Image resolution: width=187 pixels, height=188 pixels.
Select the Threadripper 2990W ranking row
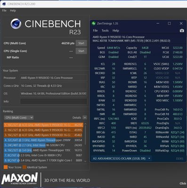coord(43,140)
